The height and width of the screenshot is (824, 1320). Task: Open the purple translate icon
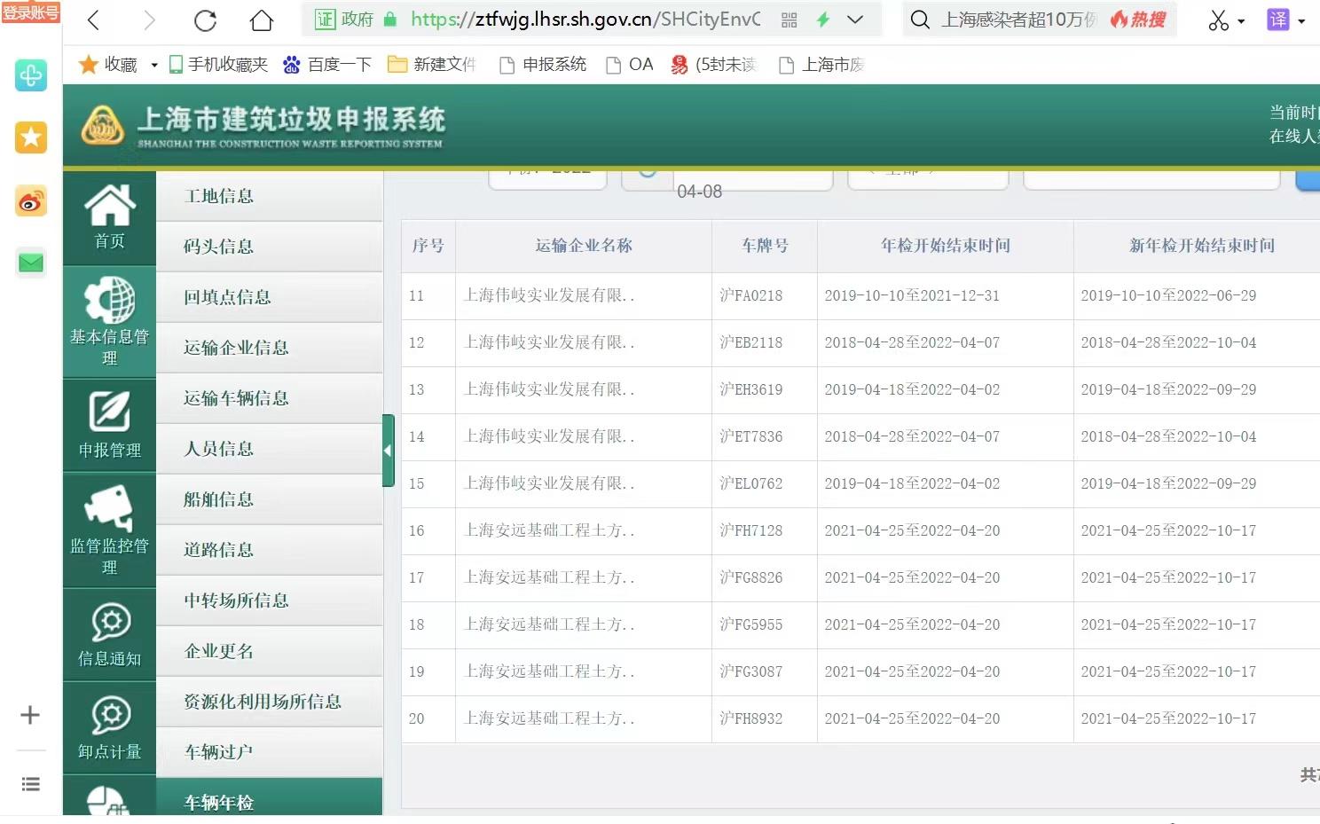coord(1278,20)
